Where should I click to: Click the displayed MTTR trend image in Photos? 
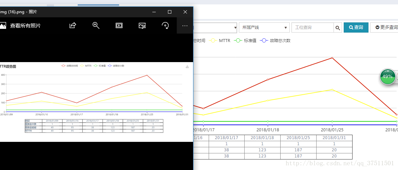tap(96, 102)
